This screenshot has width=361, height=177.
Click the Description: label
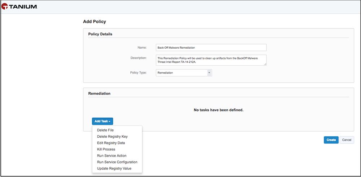[x=139, y=58]
